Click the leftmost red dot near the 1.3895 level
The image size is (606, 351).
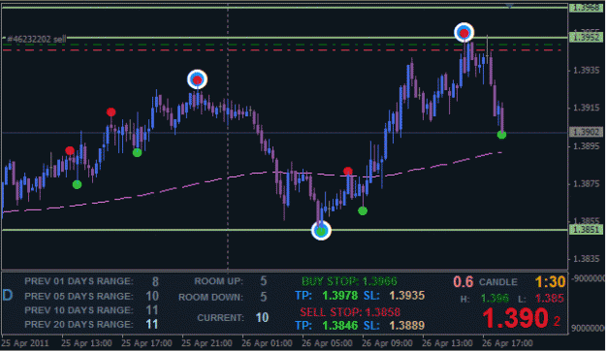70,150
